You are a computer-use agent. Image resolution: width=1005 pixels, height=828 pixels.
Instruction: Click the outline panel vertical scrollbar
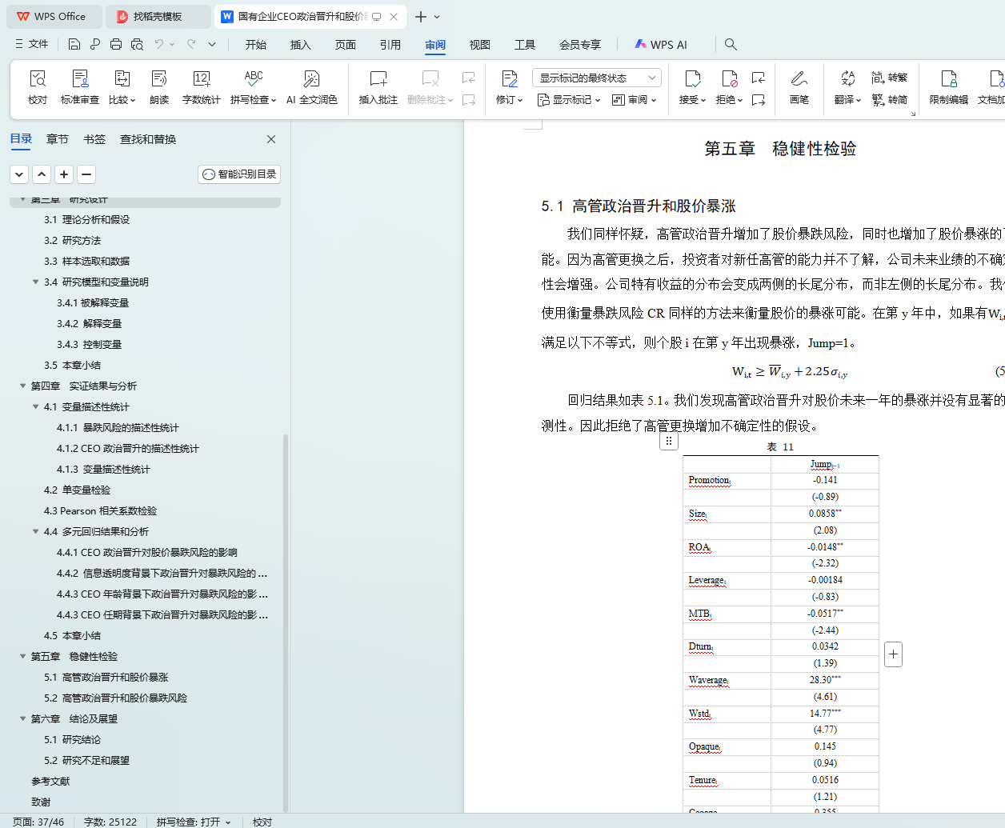click(x=286, y=623)
